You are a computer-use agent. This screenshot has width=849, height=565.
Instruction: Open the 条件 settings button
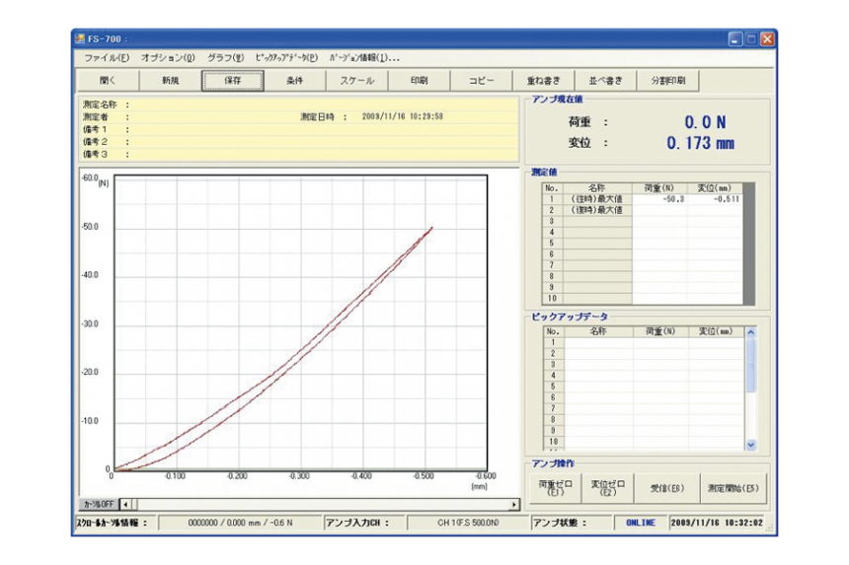coord(294,81)
